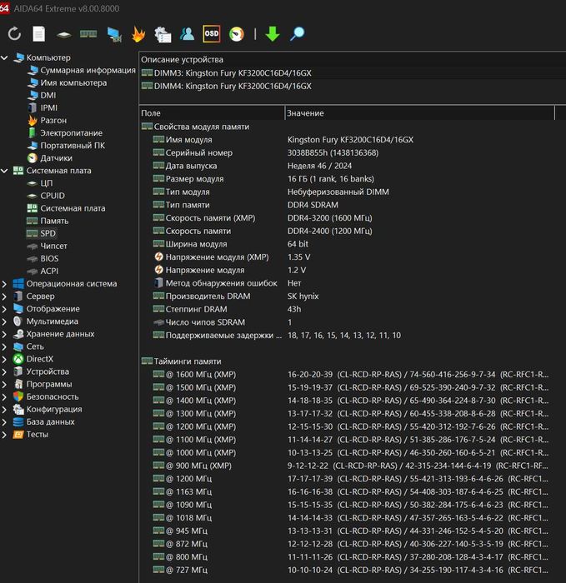Image resolution: width=566 pixels, height=583 pixels.
Task: Expand the База данных node
Action: (4, 422)
